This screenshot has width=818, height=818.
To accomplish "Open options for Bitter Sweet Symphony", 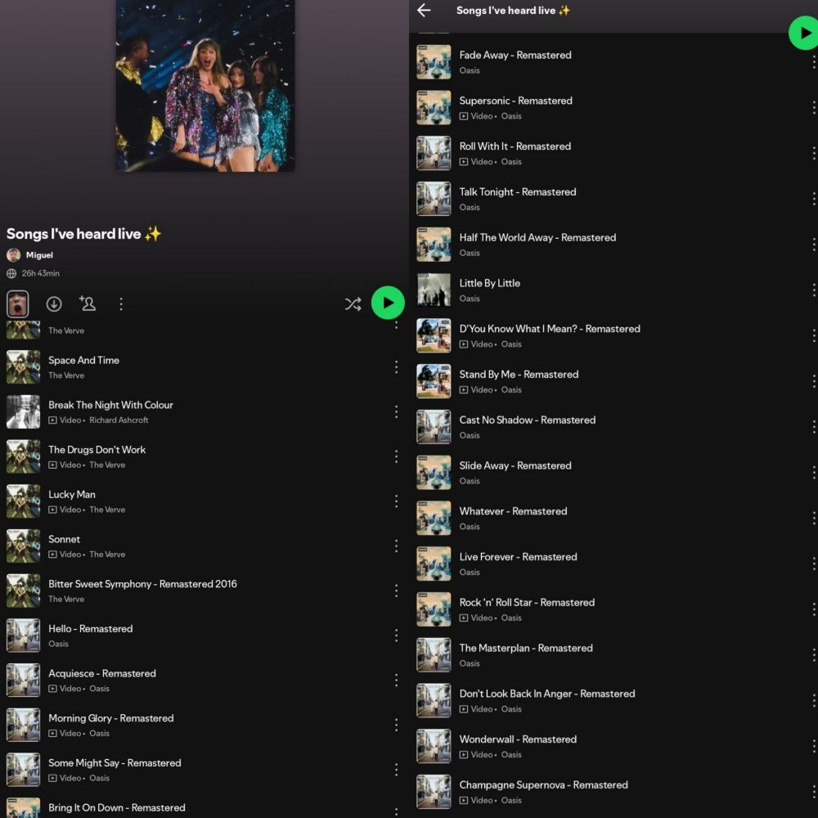I will [396, 591].
